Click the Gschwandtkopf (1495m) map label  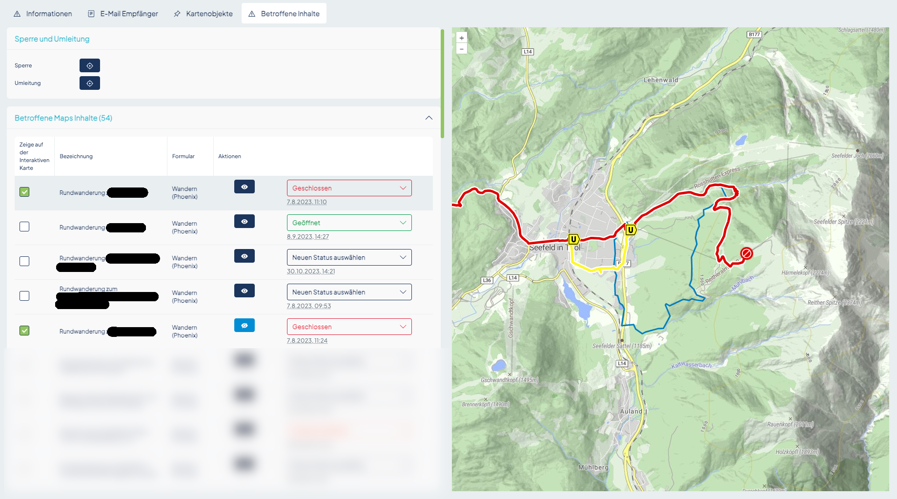point(510,380)
